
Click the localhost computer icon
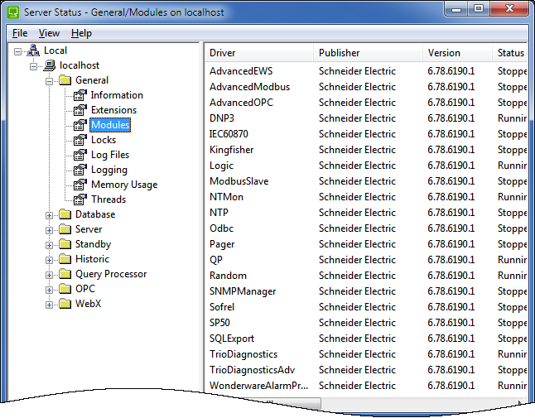click(x=49, y=65)
